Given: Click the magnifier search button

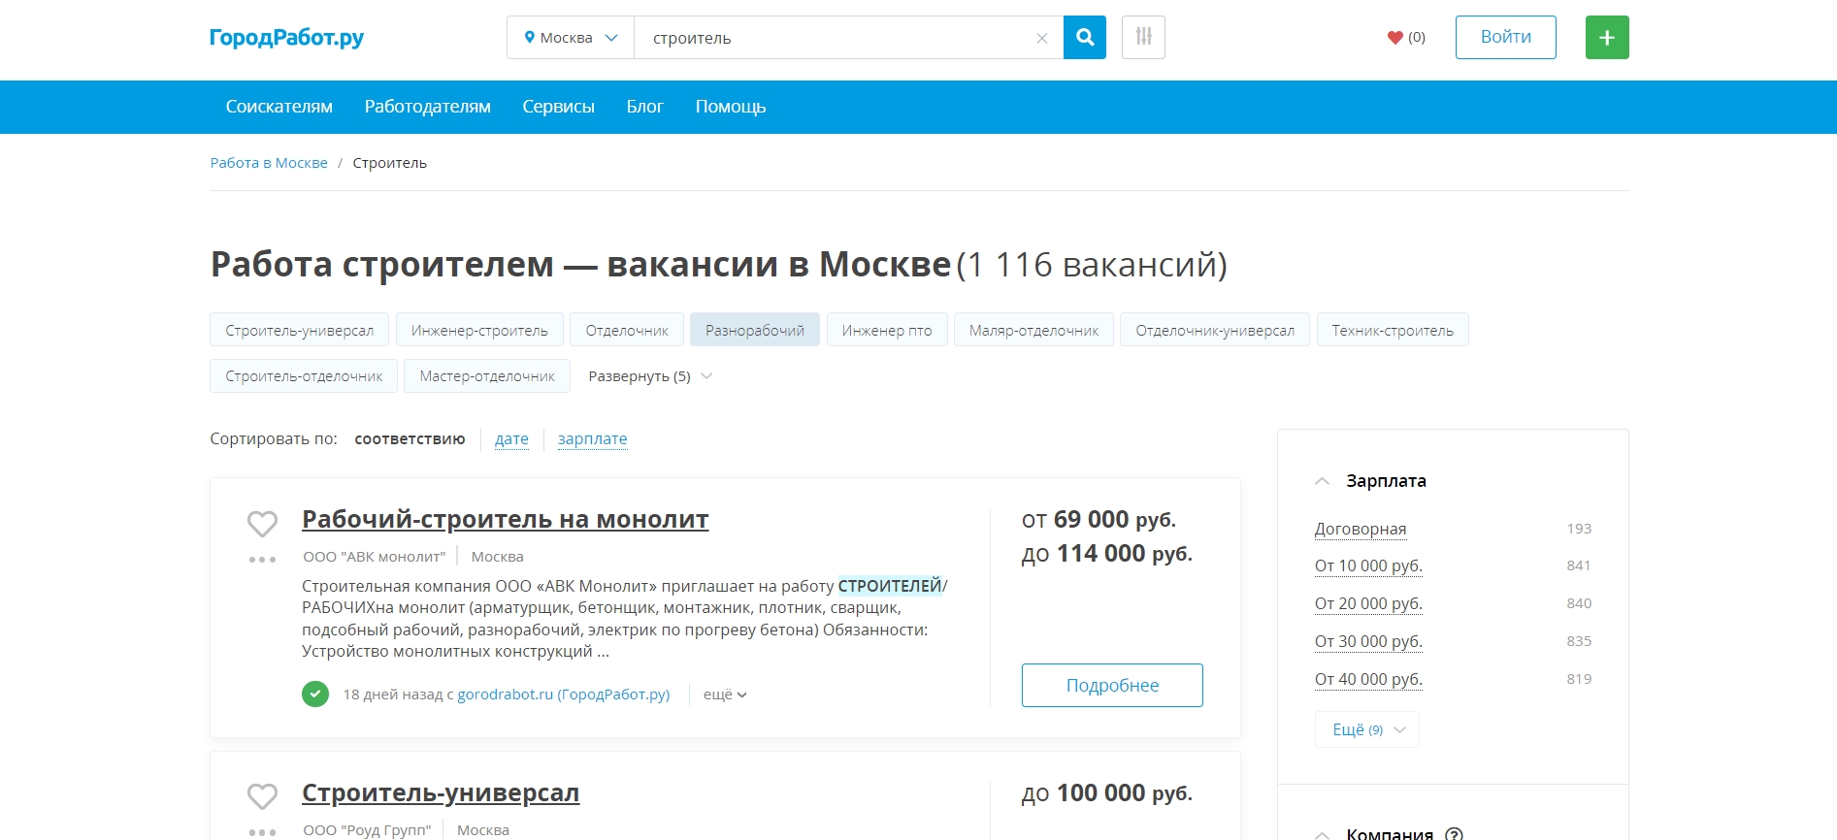Looking at the screenshot, I should 1085,38.
